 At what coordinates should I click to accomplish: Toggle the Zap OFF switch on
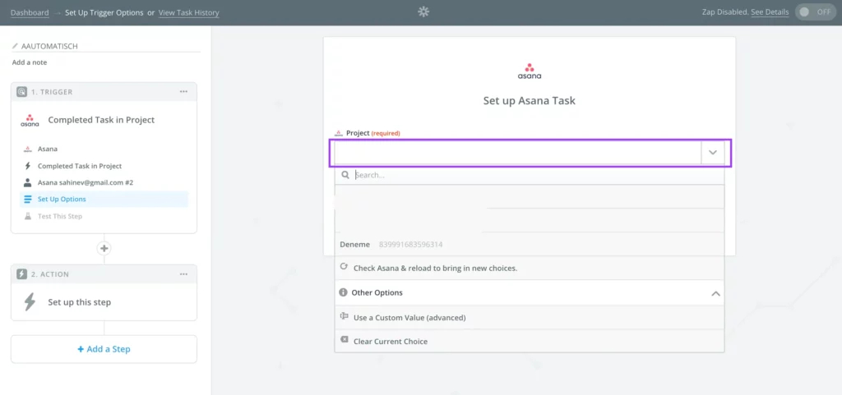[x=815, y=11]
